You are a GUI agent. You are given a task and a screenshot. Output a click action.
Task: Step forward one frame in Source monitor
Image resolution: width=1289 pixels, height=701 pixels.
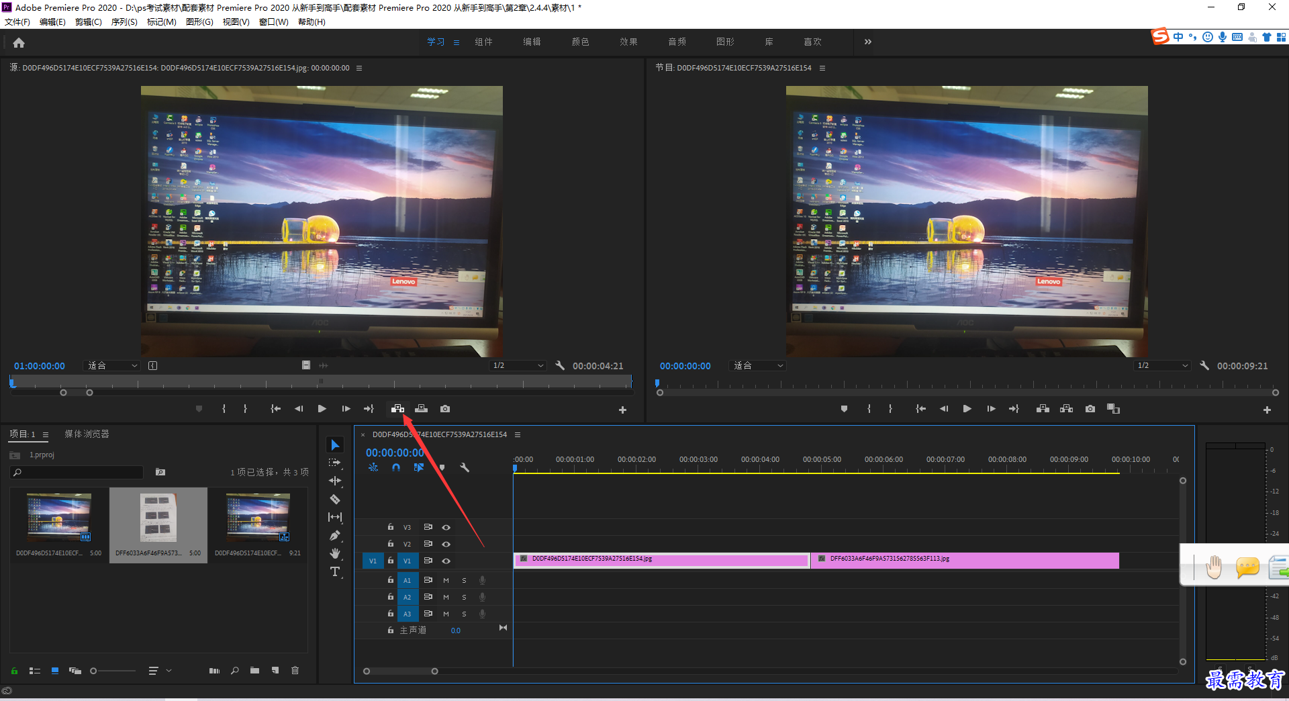[345, 408]
